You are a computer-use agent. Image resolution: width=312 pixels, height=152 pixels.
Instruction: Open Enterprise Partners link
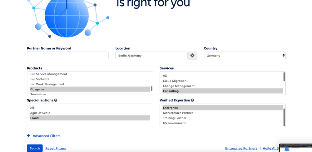pyautogui.click(x=241, y=149)
